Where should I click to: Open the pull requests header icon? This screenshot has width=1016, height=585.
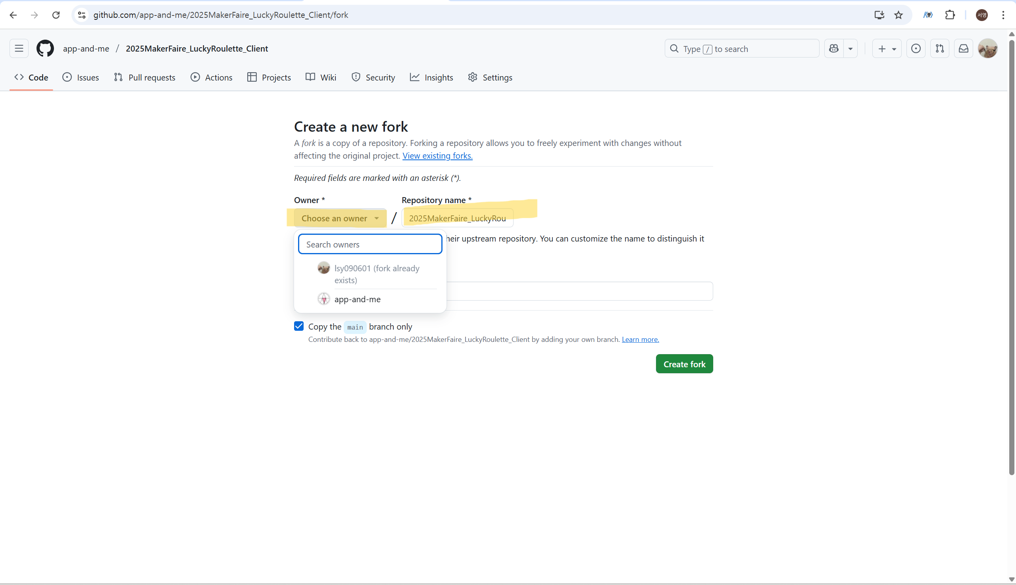[x=940, y=49]
